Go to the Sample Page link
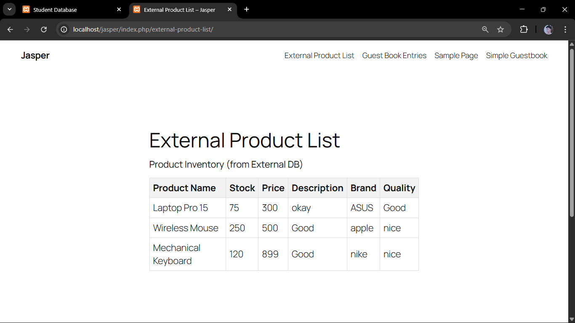 (x=456, y=56)
